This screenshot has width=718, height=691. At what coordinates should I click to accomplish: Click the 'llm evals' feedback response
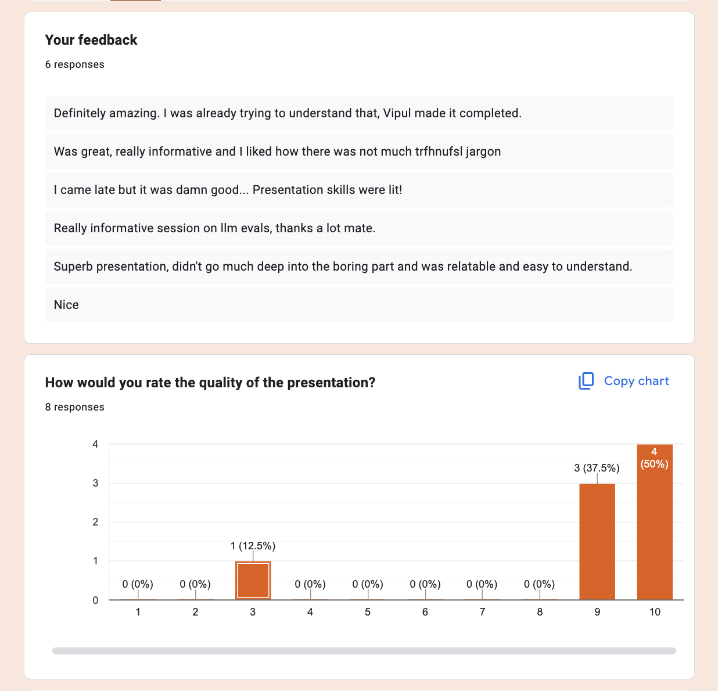coord(359,228)
